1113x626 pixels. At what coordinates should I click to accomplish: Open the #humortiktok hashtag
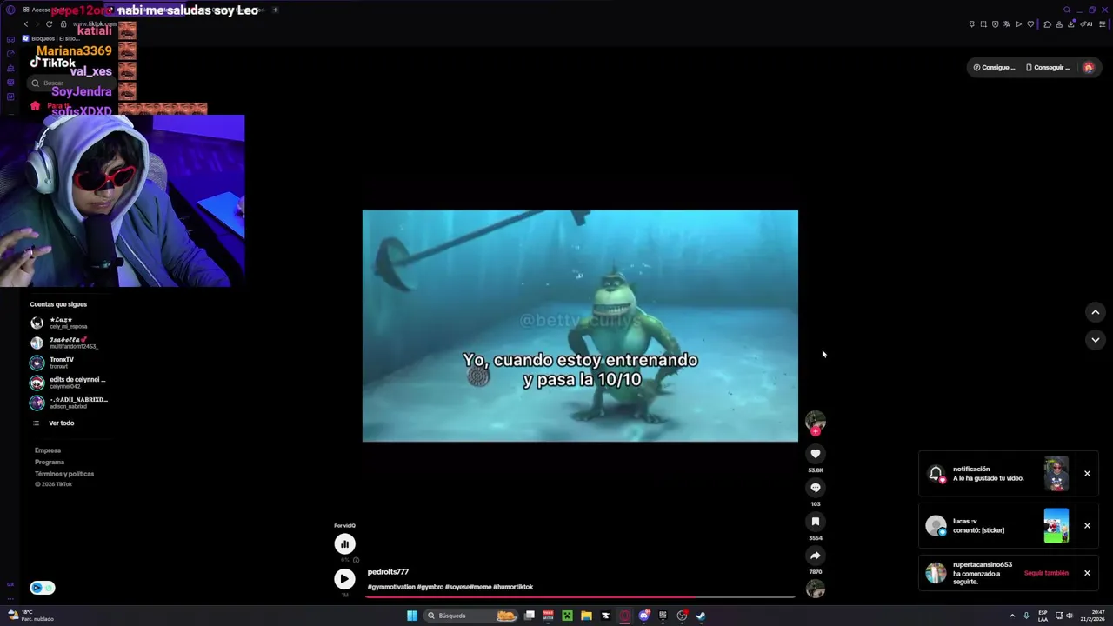point(513,587)
